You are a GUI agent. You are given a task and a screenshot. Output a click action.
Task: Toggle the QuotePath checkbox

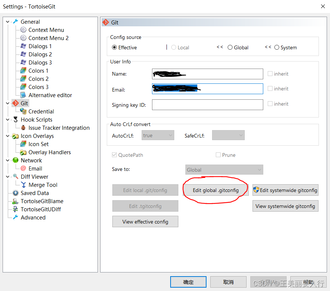tap(114, 155)
